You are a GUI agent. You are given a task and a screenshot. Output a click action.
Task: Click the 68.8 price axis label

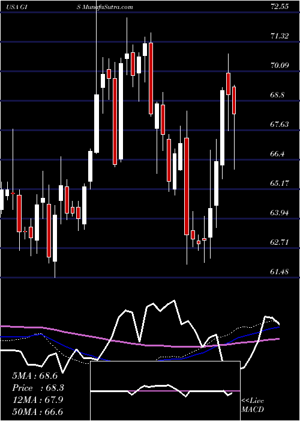pos(277,95)
